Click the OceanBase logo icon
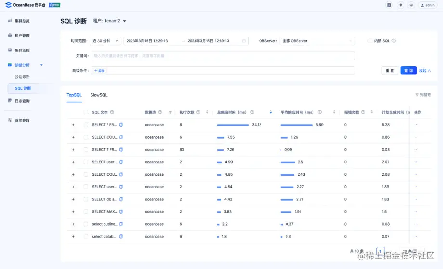 tap(9, 5)
